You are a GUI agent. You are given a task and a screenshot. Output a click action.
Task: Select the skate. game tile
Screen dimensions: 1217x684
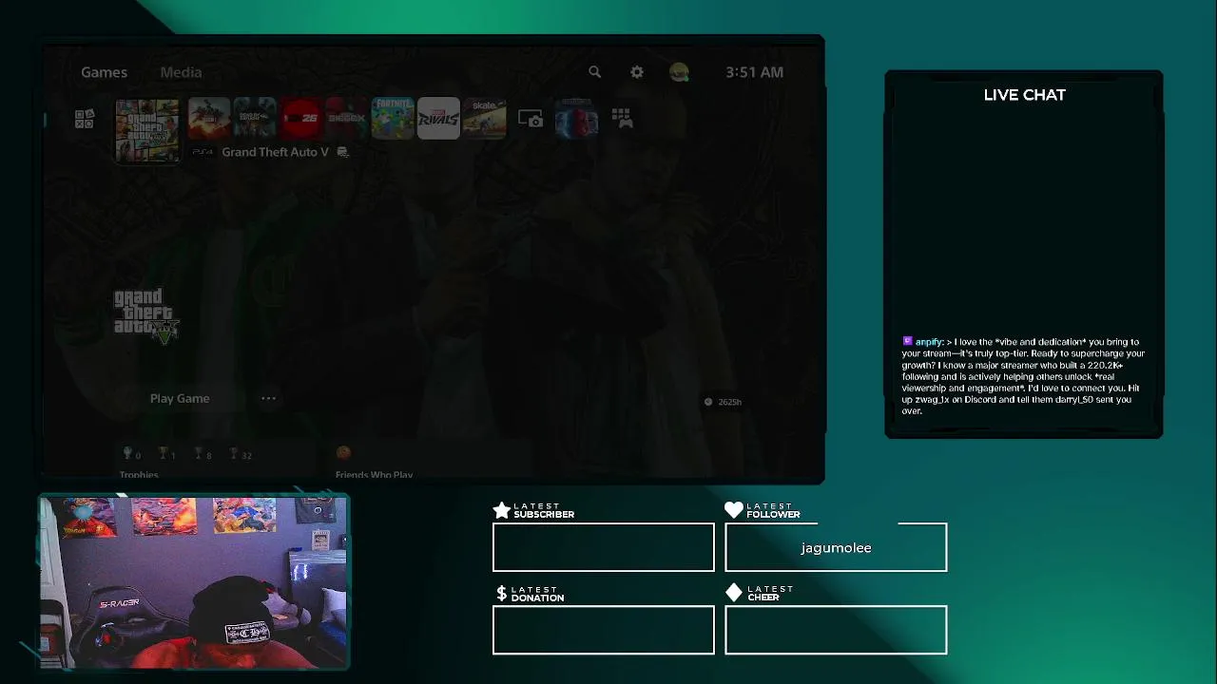coord(484,119)
